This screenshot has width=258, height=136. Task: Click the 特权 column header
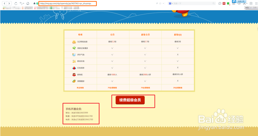(x=80, y=35)
